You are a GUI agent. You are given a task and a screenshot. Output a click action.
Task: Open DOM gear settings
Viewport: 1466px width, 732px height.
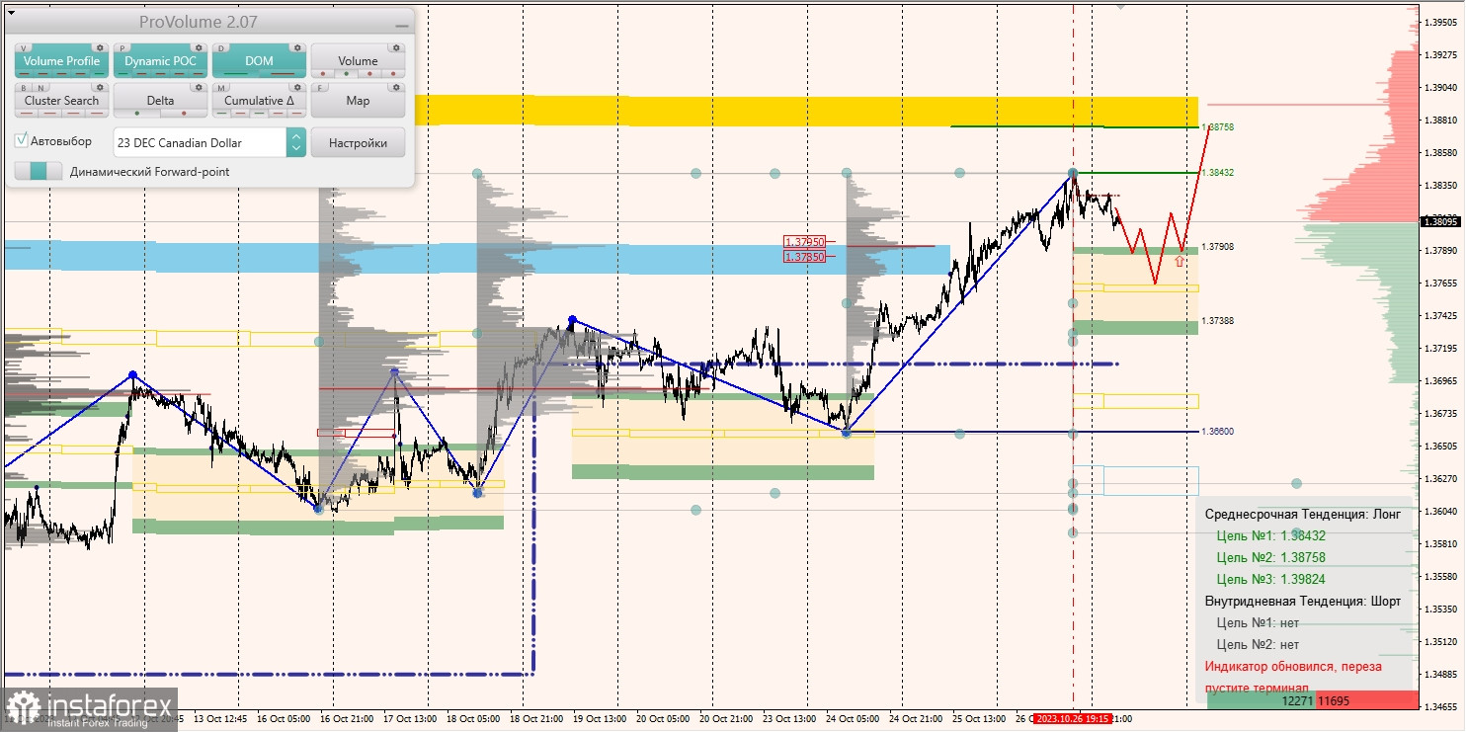[296, 47]
